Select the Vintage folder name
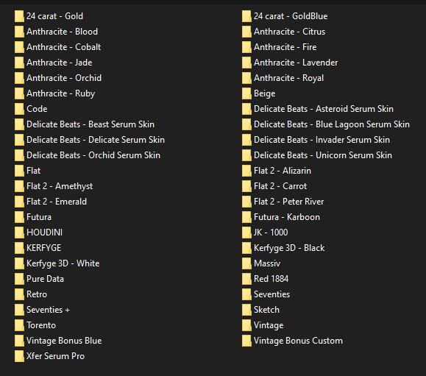Viewport: 426px width, 376px height. 269,325
